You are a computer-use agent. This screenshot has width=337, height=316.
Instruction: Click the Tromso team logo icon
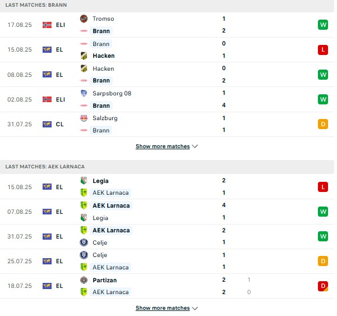[84, 19]
